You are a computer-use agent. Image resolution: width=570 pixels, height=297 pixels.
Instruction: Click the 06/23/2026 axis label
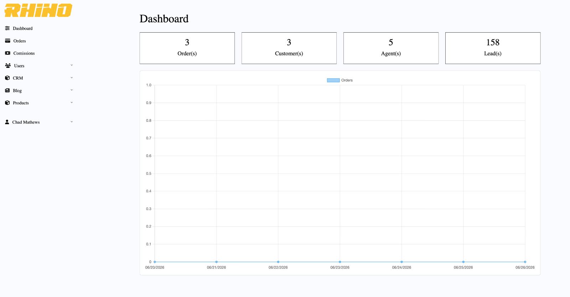[340, 267]
